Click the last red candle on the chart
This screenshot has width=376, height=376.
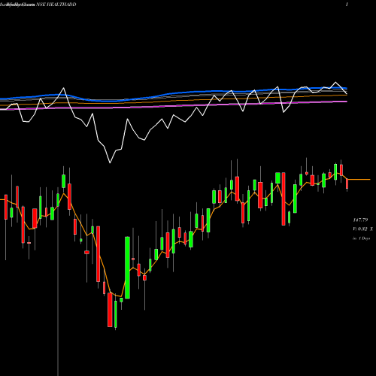[347, 183]
